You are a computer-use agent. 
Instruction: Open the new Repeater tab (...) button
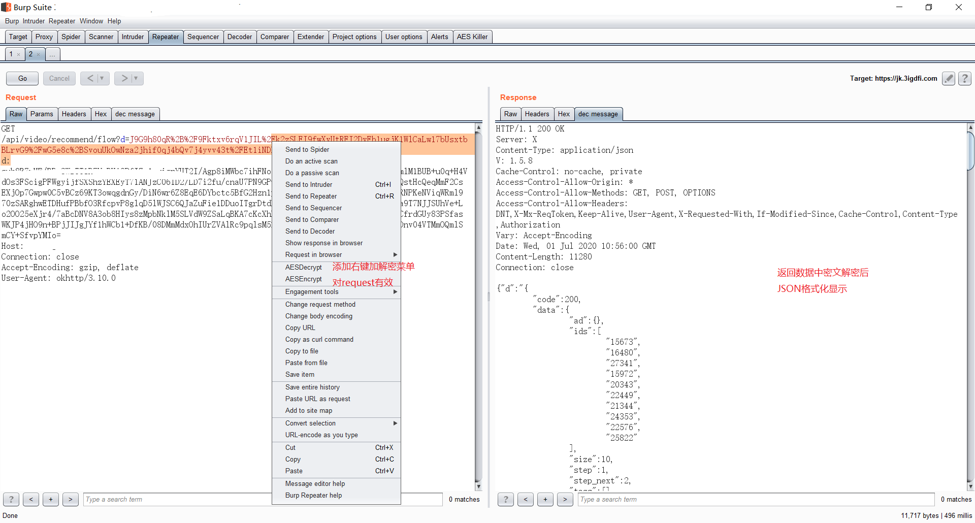coord(53,54)
